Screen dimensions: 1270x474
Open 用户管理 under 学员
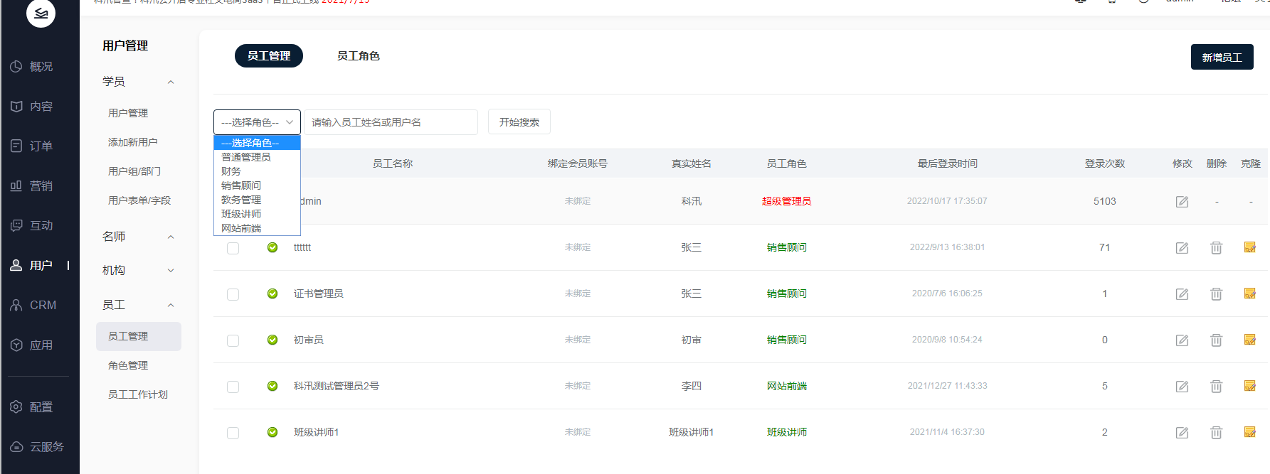128,113
